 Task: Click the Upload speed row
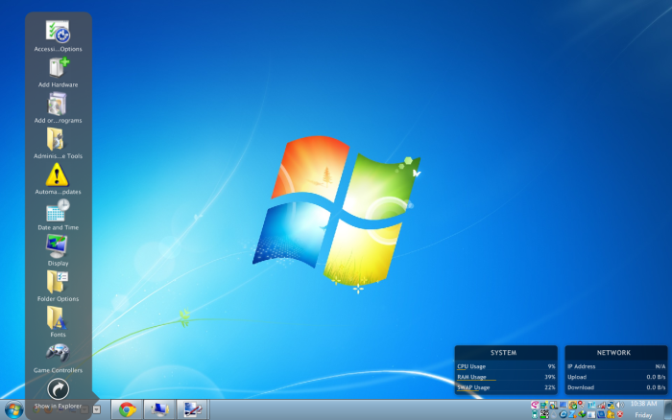(616, 377)
